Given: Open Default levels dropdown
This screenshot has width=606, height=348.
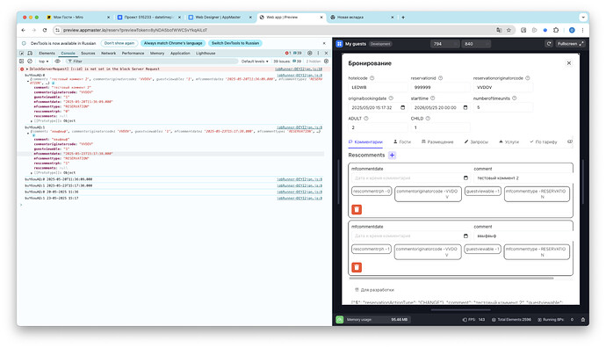Looking at the screenshot, I should point(255,62).
